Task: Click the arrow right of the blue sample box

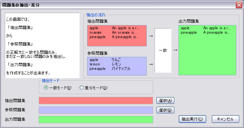Action: click(150, 64)
